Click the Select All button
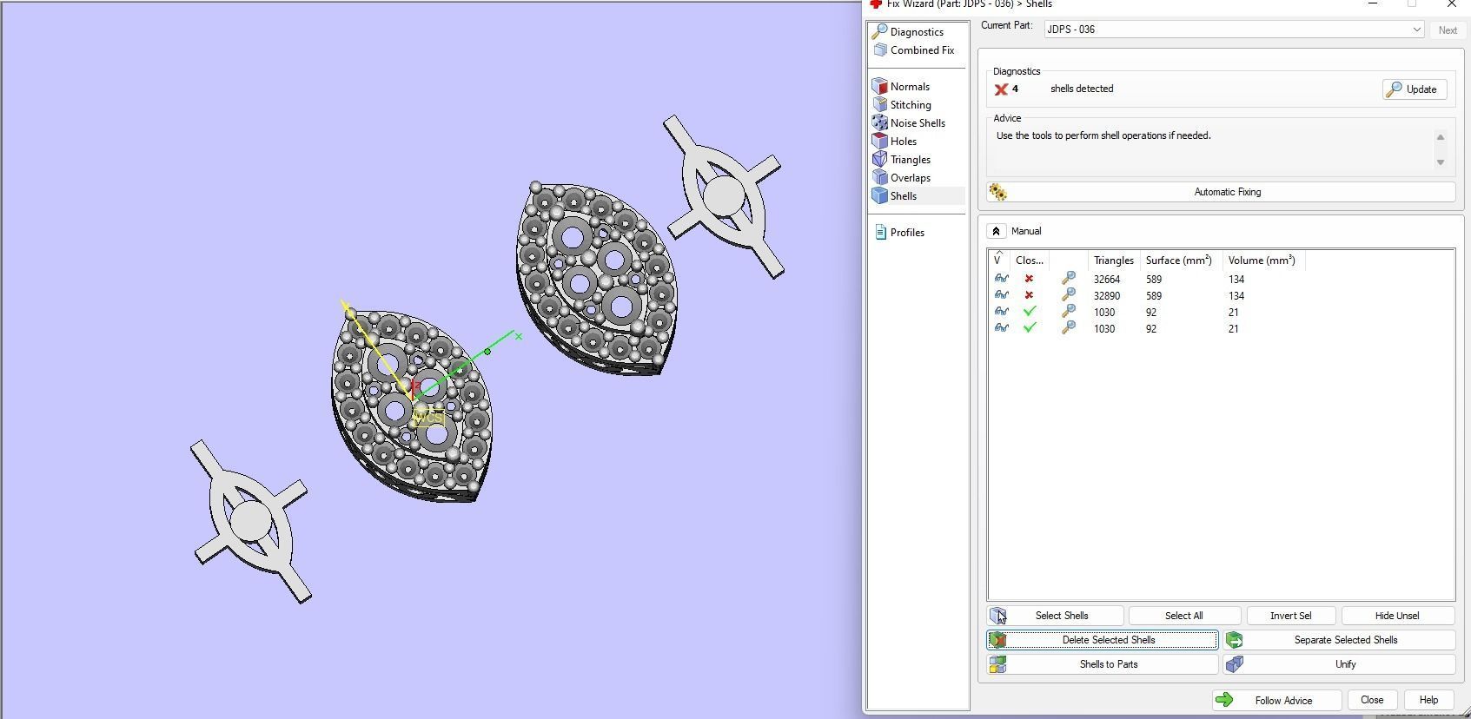The width and height of the screenshot is (1471, 719). point(1183,616)
